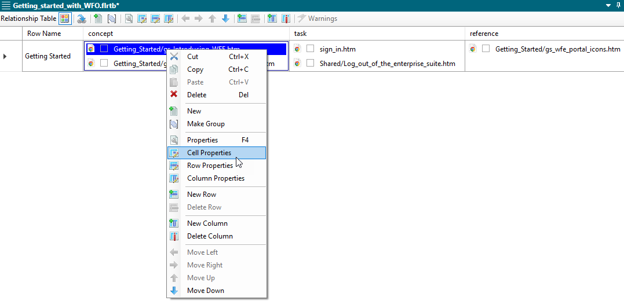Open the title bar dropdown arrow
The height and width of the screenshot is (308, 624).
pyautogui.click(x=608, y=6)
